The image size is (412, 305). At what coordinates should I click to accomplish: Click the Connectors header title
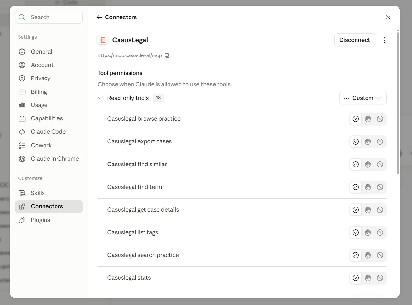coord(121,17)
